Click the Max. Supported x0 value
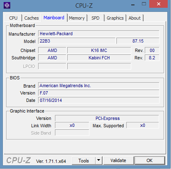This screenshot has width=171, height=169. (143, 126)
